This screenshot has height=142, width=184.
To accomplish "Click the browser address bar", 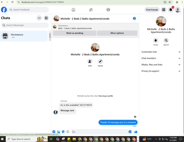I will click(x=91, y=2).
